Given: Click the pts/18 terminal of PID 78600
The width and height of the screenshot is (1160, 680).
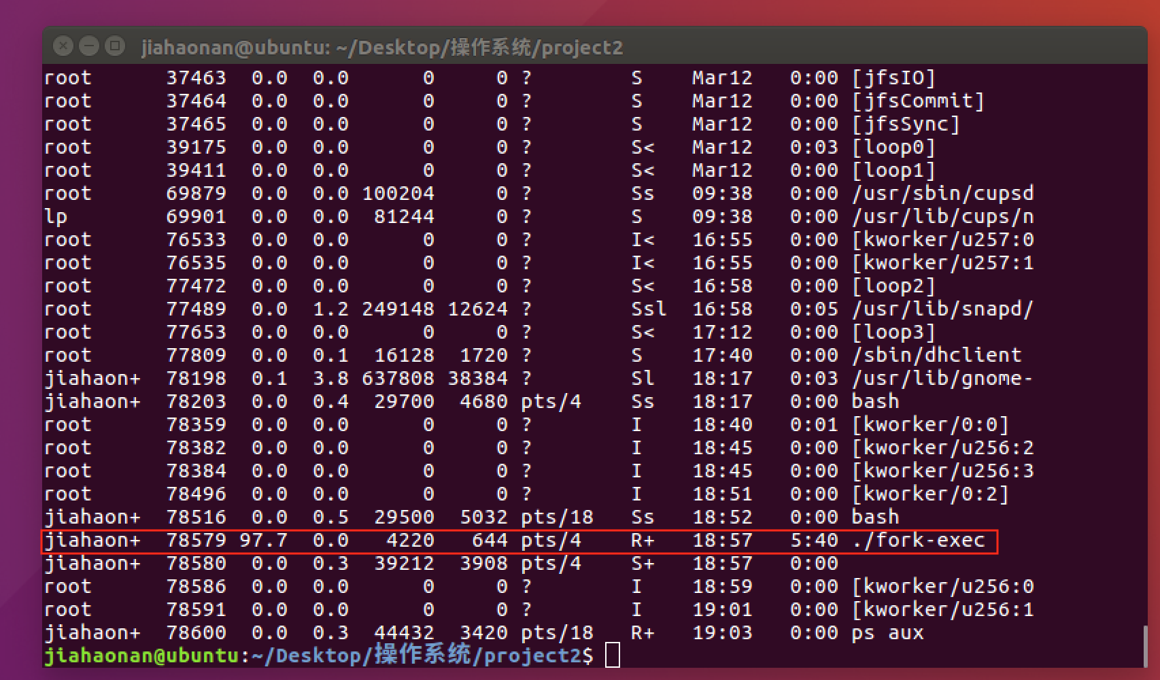Looking at the screenshot, I should click(557, 632).
